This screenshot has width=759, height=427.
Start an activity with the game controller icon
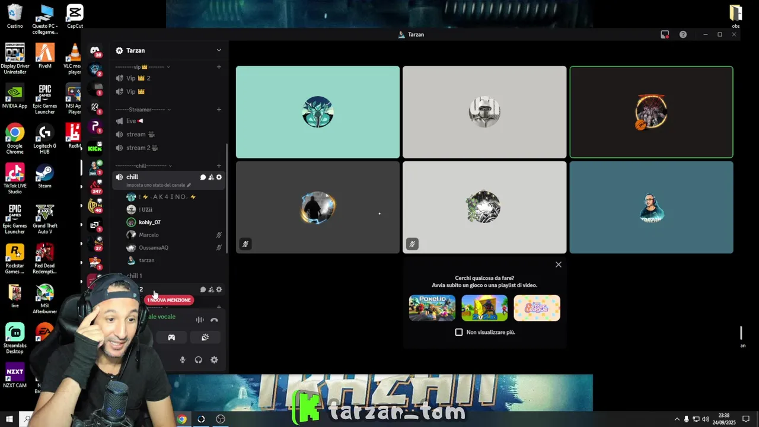(171, 337)
